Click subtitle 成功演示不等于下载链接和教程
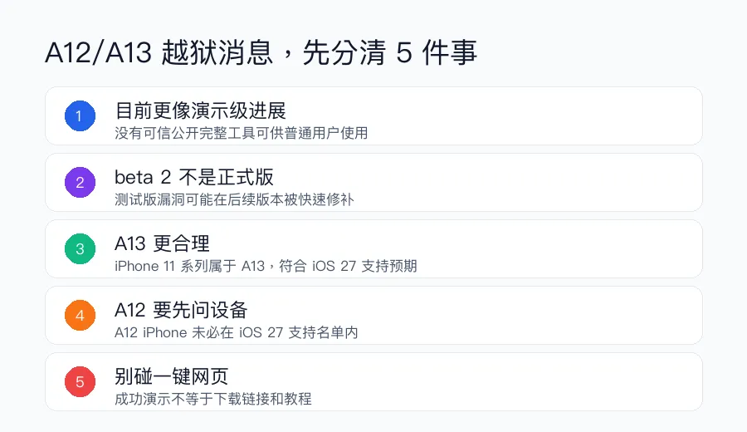The image size is (747, 432). 213,399
